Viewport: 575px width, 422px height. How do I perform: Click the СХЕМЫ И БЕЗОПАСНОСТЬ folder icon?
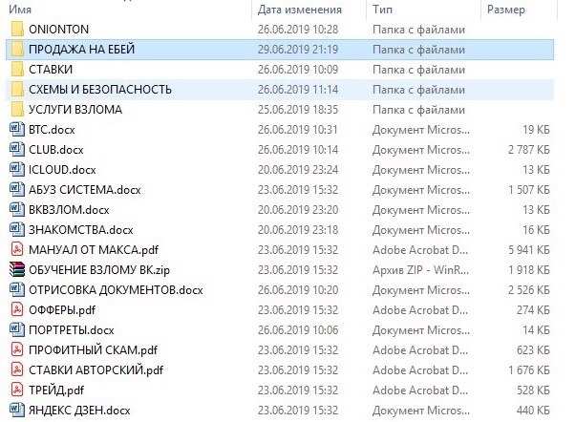(x=17, y=89)
